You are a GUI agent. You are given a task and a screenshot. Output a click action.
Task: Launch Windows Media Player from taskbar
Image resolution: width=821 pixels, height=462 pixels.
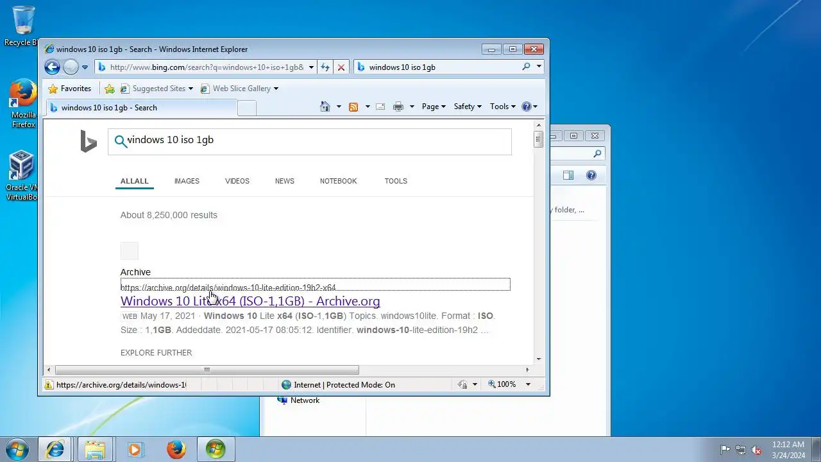click(x=135, y=449)
